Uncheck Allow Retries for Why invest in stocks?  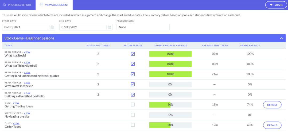coord(133,84)
